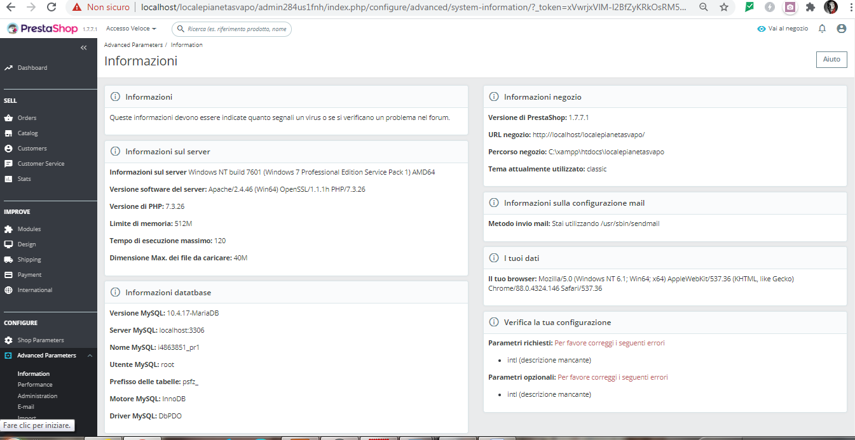Click the Shipping truck icon
Screen dimensions: 855x440
pyautogui.click(x=8, y=260)
